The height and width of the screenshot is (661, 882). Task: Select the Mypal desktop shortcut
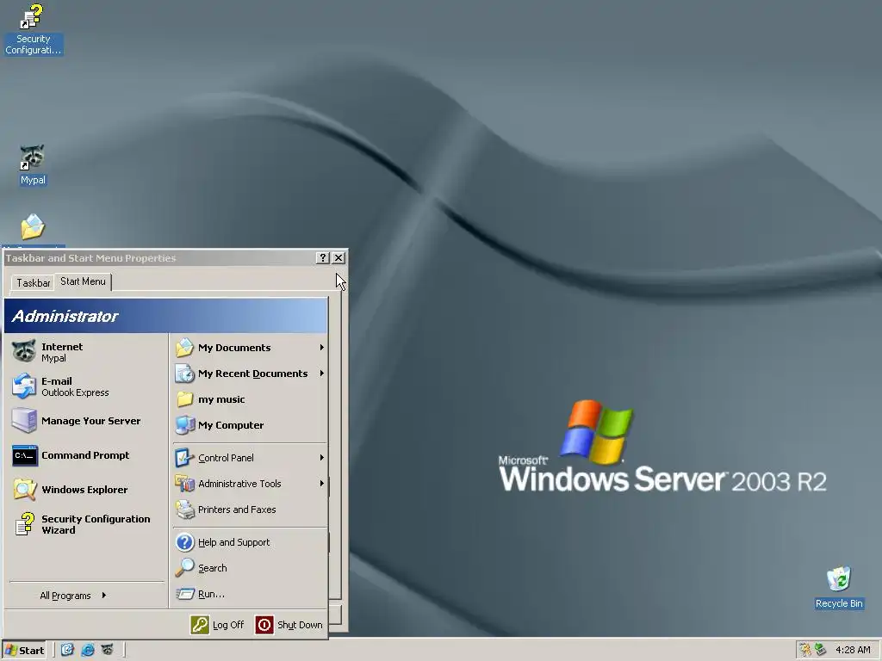coord(33,164)
